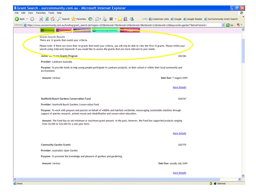Launch Messenger people icon
The width and height of the screenshot is (256, 192).
click(x=131, y=19)
